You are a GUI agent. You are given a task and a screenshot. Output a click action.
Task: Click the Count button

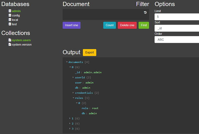coord(110,25)
